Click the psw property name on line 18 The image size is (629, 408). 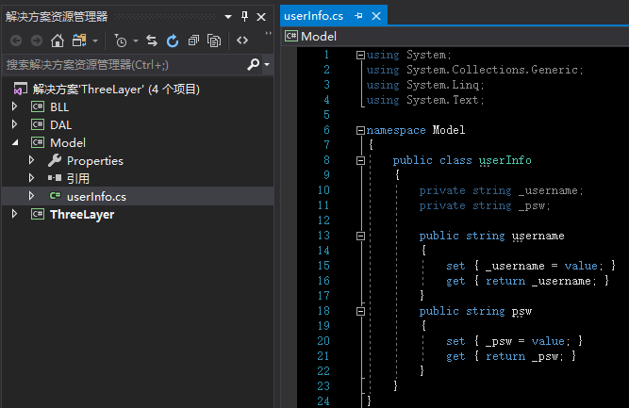click(x=521, y=311)
